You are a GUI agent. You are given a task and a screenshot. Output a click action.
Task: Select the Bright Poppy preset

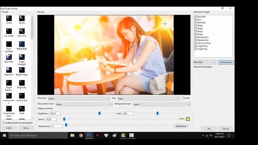tap(22, 71)
